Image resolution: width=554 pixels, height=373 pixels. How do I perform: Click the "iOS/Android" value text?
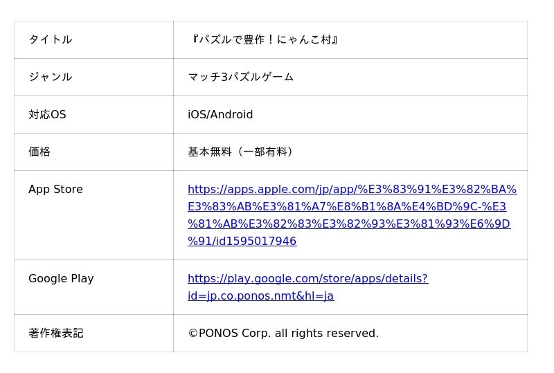point(220,114)
